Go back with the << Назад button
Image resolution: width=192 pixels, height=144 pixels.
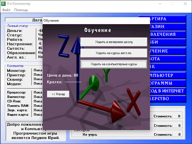point(58,94)
